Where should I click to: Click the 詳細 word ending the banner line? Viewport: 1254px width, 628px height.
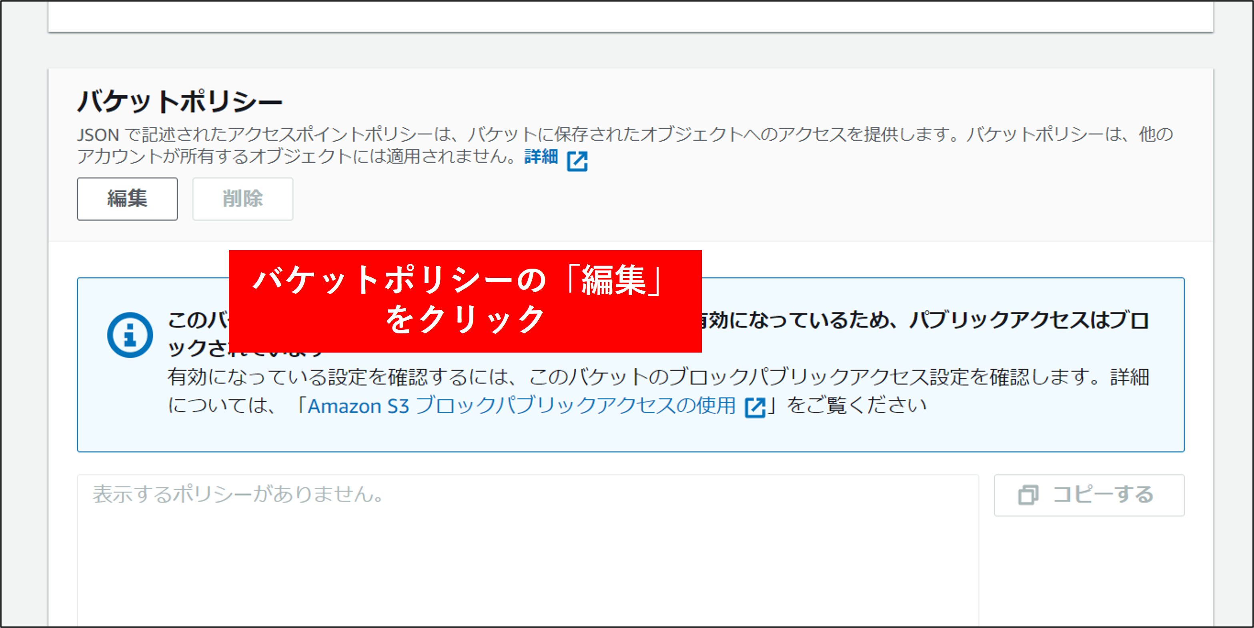1130,377
